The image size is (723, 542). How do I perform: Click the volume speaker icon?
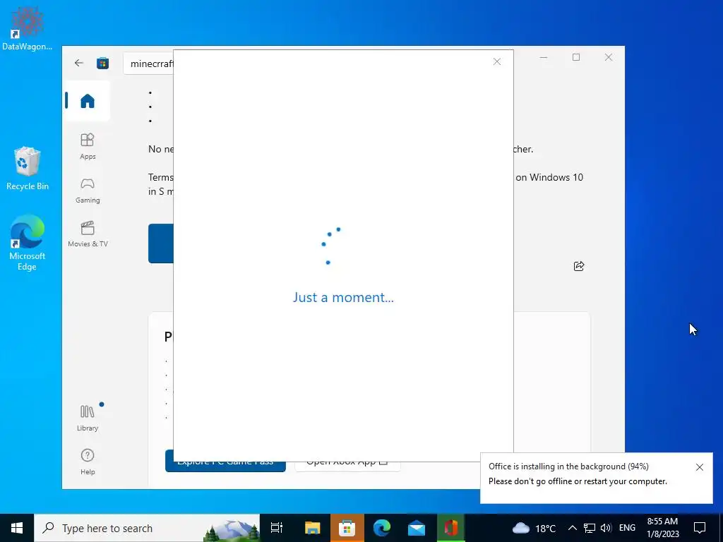pyautogui.click(x=606, y=528)
